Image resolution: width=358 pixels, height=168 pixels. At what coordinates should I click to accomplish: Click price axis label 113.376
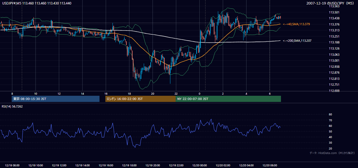coord(334,24)
